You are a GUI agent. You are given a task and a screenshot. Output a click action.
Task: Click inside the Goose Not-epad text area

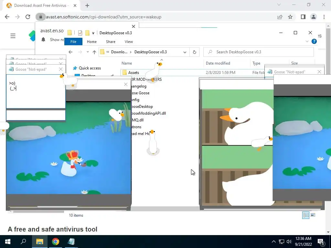click(x=36, y=91)
